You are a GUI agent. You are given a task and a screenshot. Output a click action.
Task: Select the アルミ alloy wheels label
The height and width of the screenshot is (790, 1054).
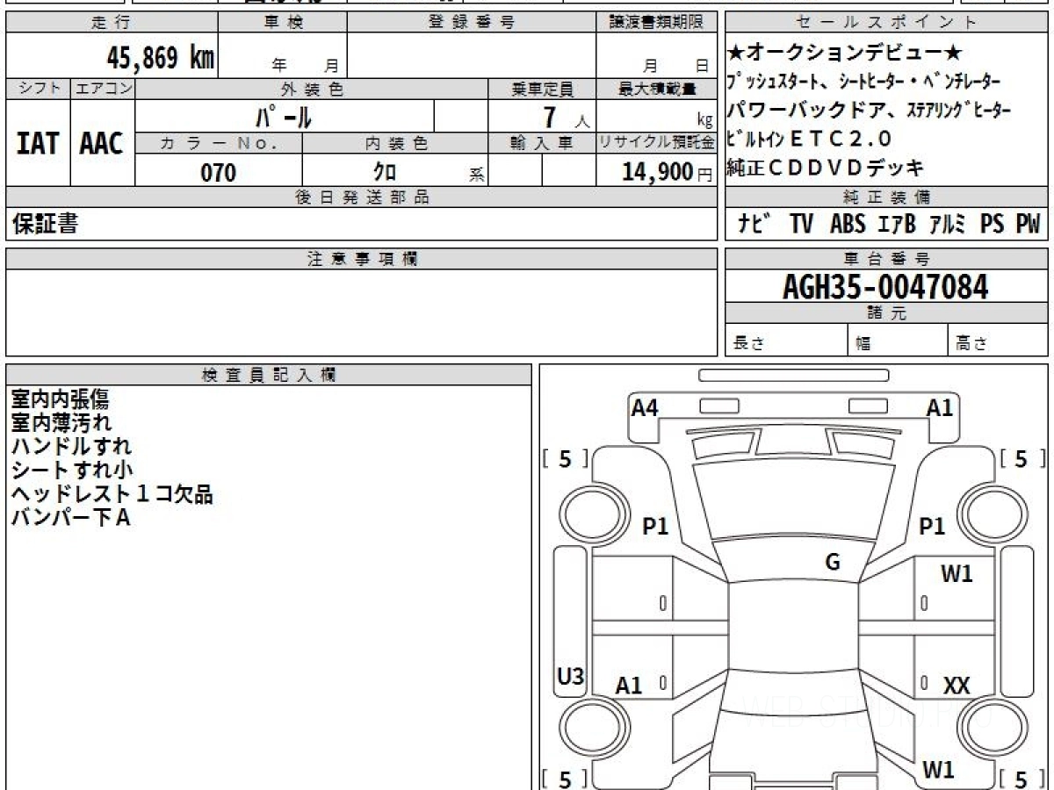point(948,224)
